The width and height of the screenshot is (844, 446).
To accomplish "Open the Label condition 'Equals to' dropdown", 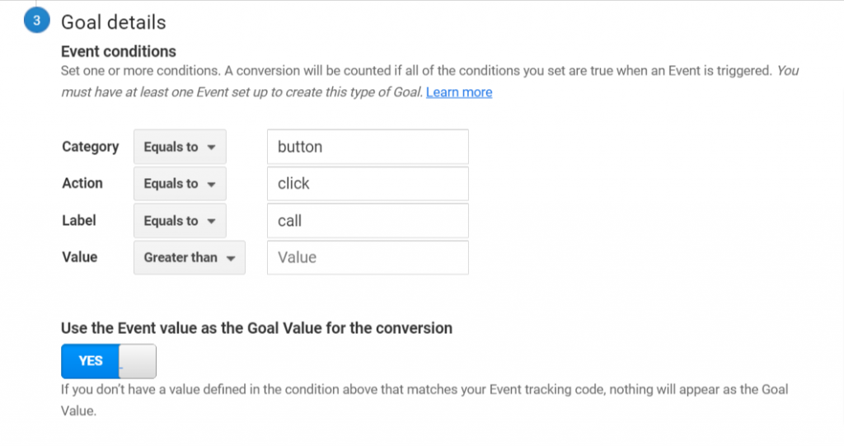I will point(180,221).
